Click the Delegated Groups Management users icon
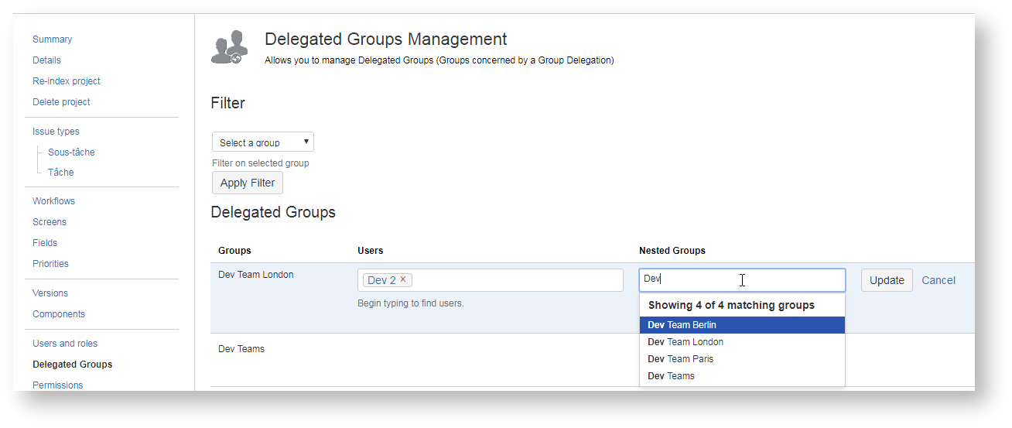This screenshot has width=1012, height=428. (x=229, y=47)
